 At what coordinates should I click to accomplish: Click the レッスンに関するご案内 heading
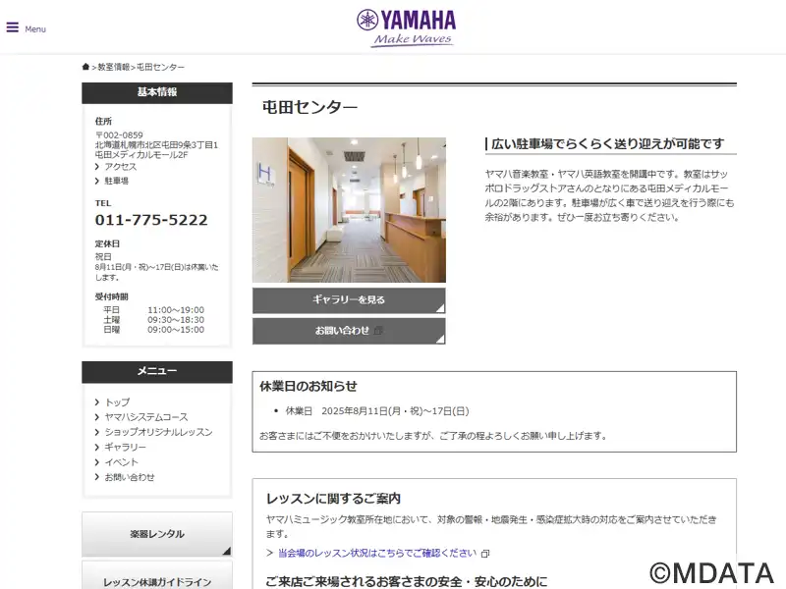pyautogui.click(x=333, y=499)
